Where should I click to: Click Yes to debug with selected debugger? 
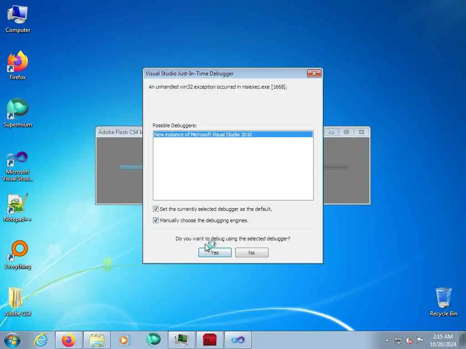tap(215, 253)
